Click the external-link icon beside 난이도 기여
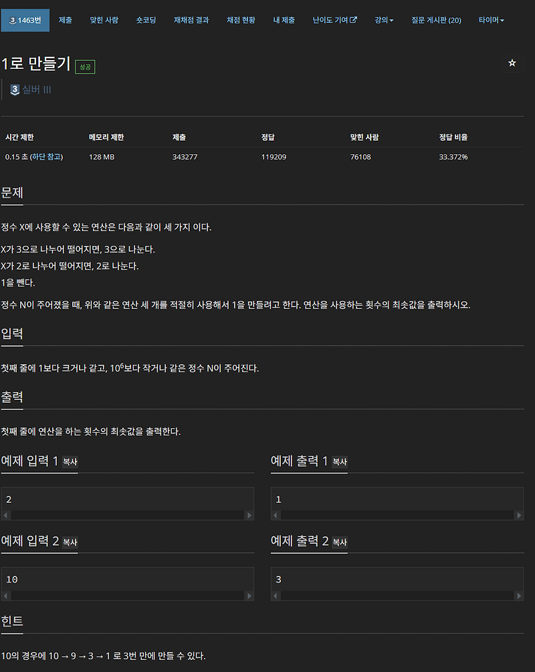The height and width of the screenshot is (672, 535). 353,20
